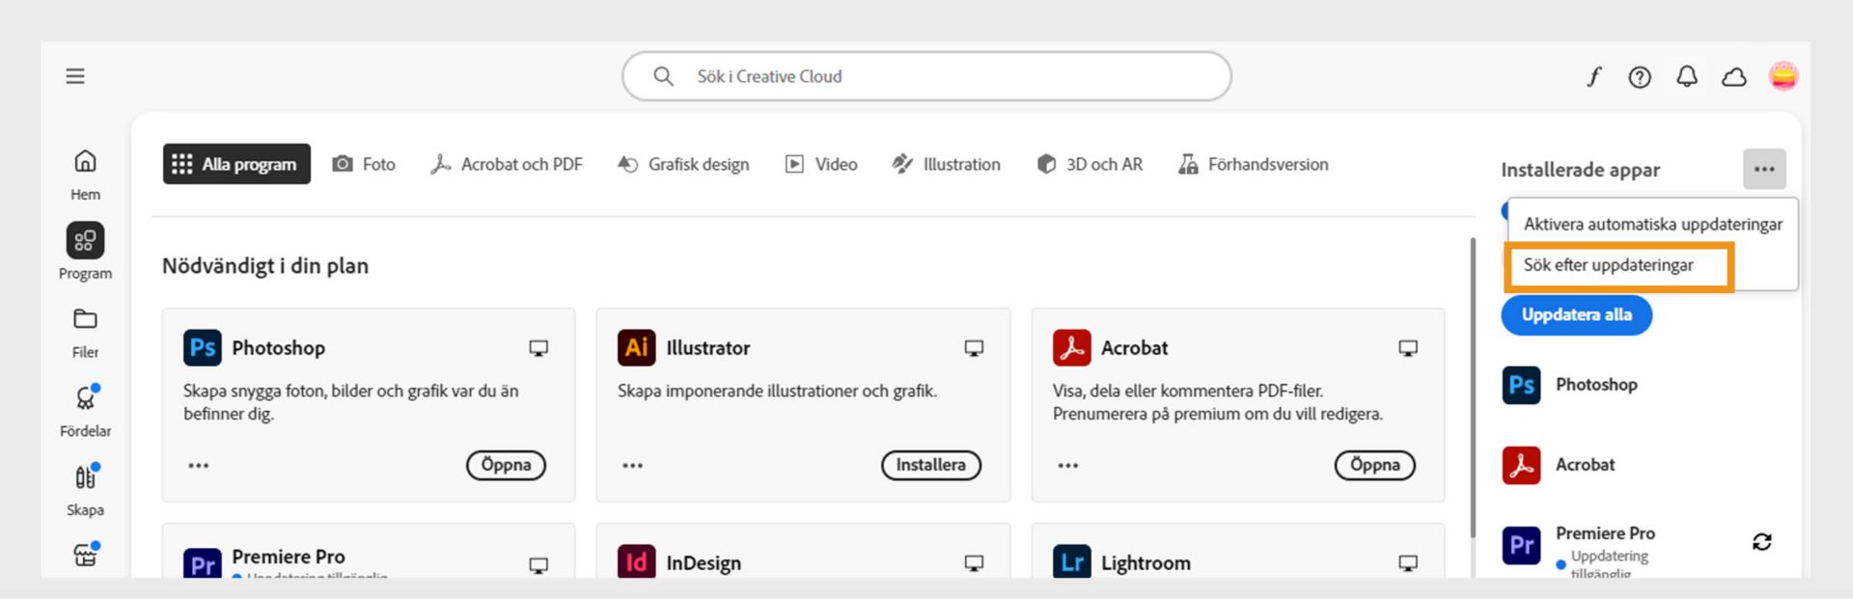Open Filer in the sidebar

(85, 332)
